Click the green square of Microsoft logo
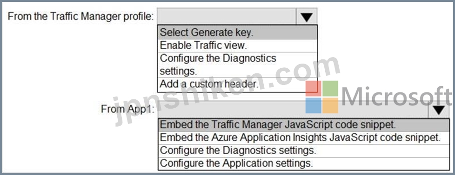This screenshot has width=455, height=175. (x=330, y=88)
